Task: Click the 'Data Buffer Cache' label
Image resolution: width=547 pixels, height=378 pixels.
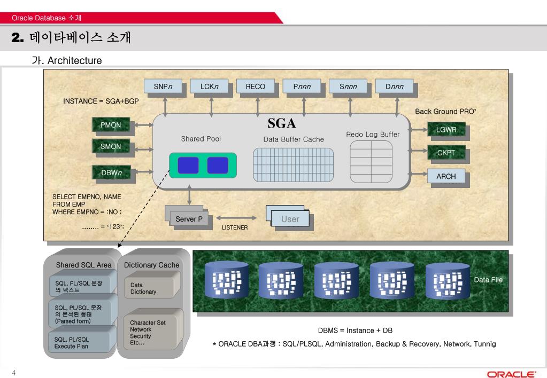Action: [294, 139]
